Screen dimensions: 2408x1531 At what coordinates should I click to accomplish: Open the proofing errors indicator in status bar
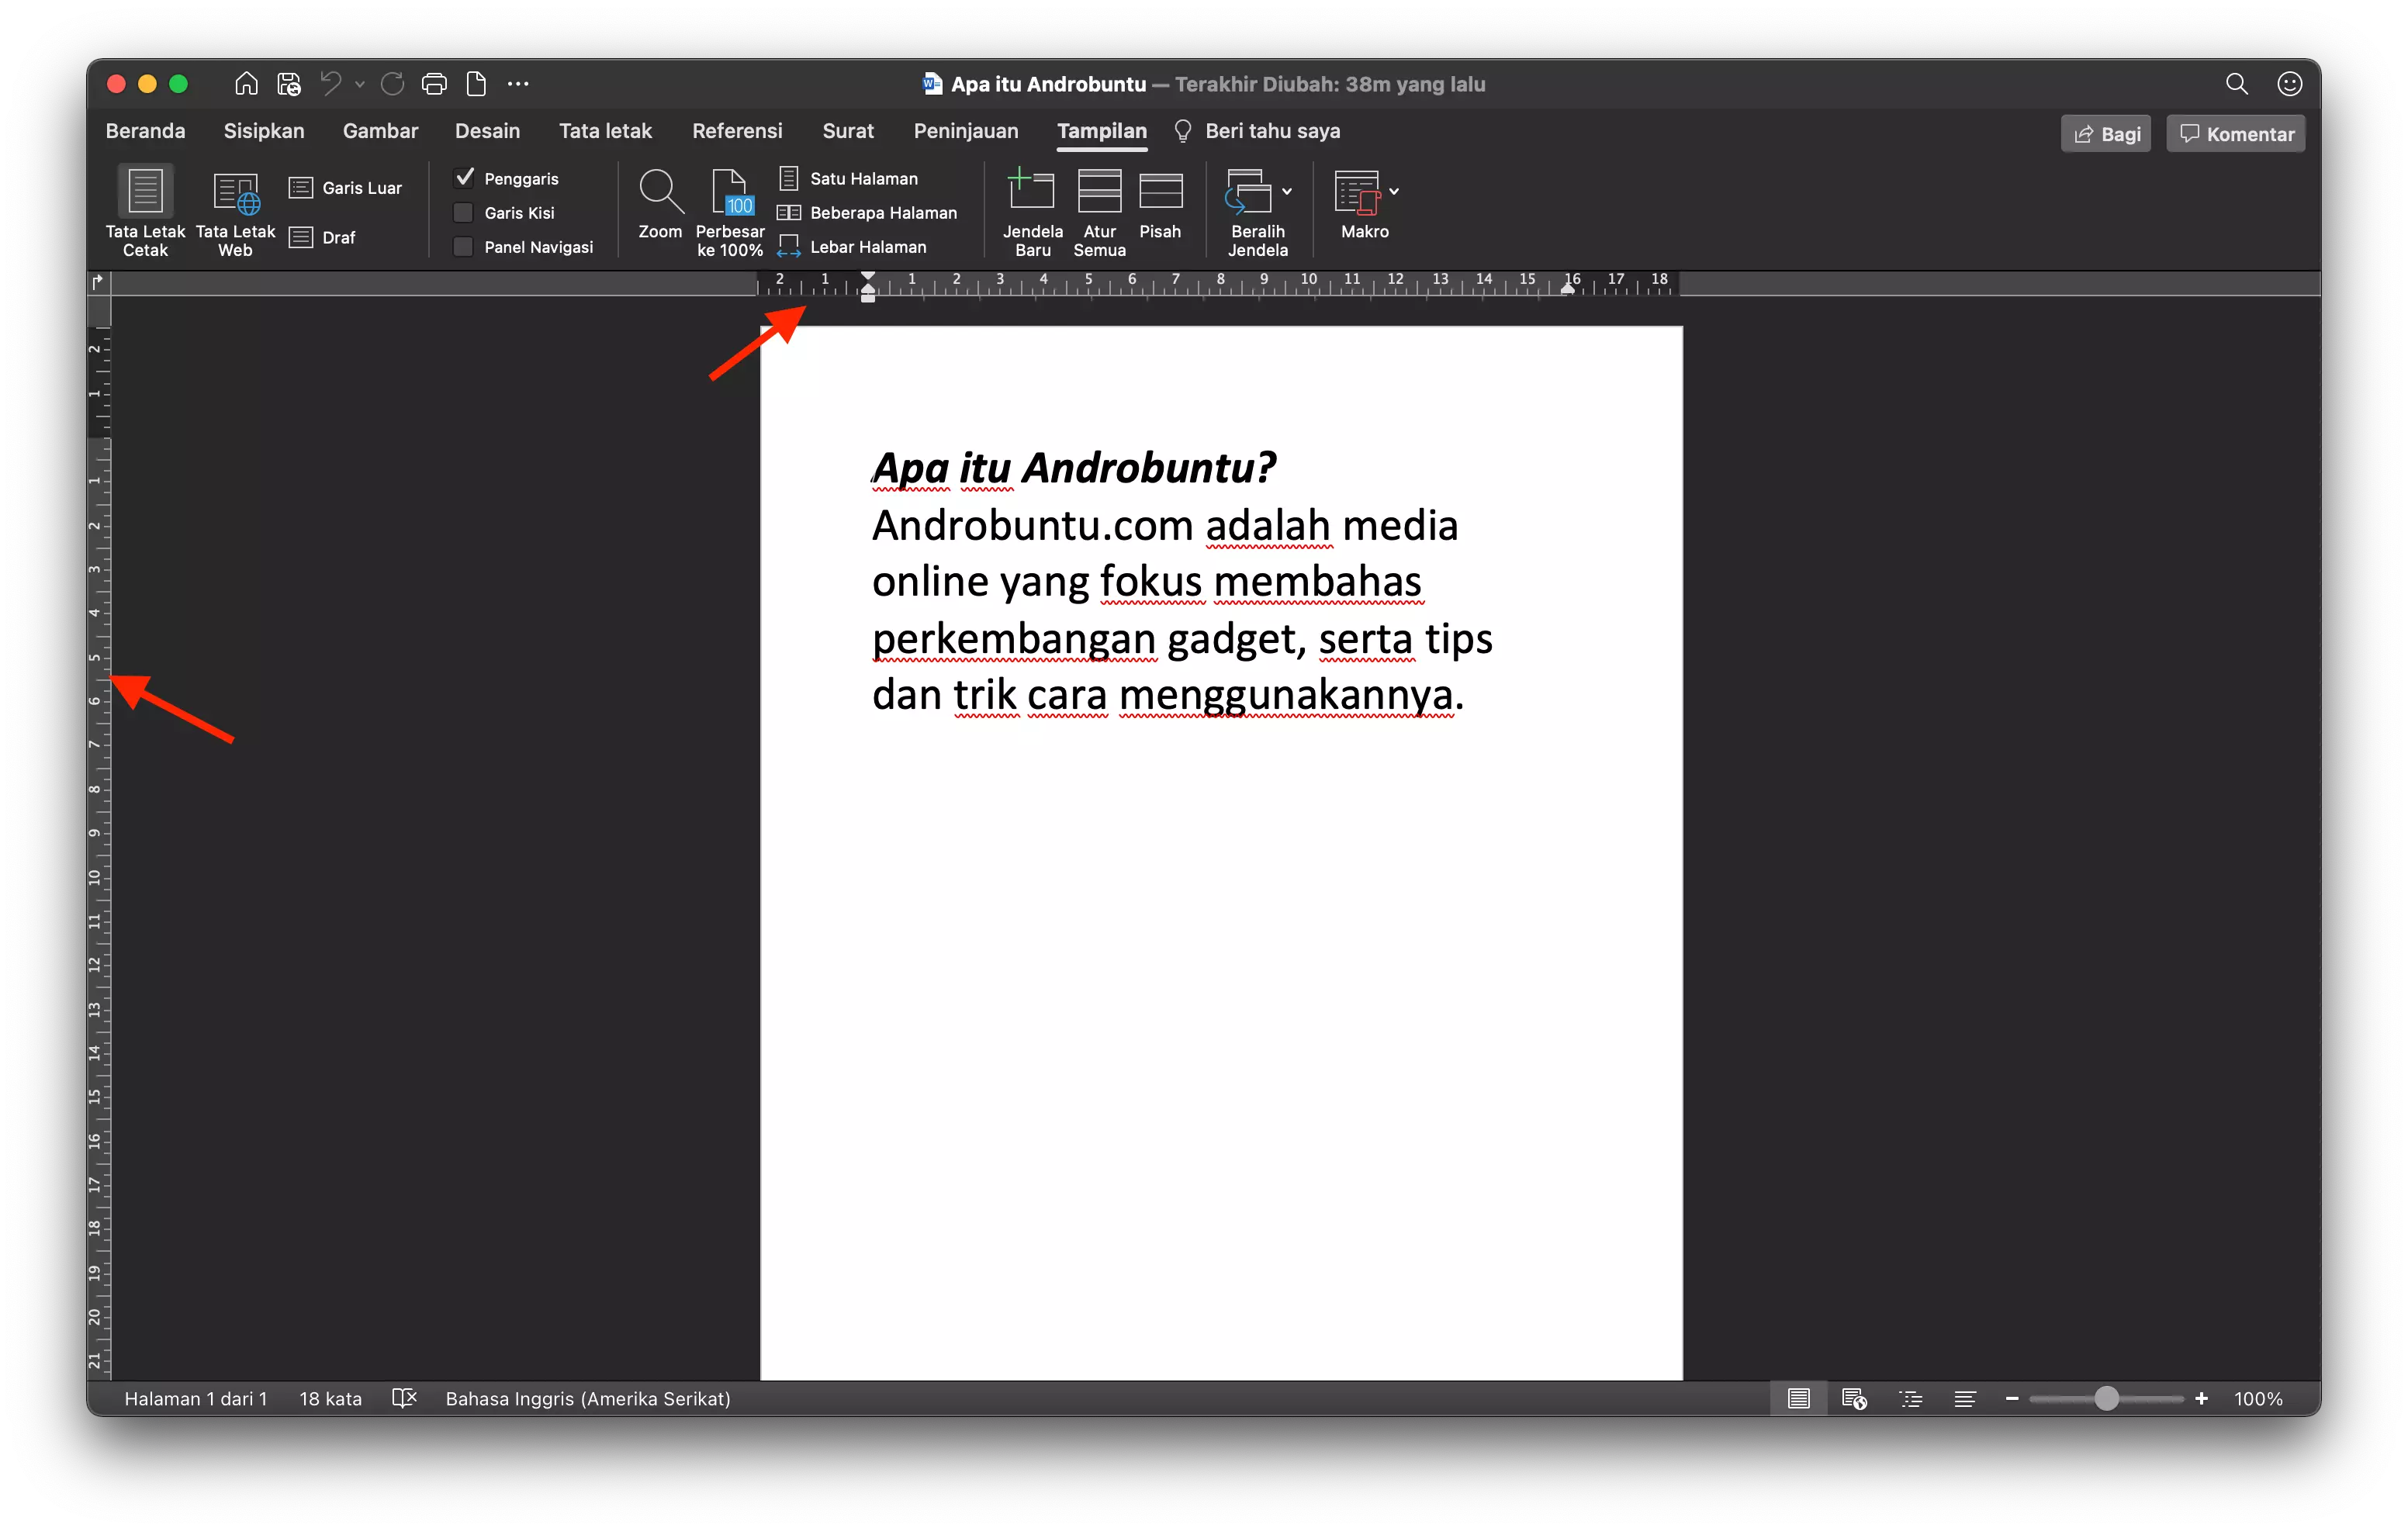click(x=404, y=1398)
